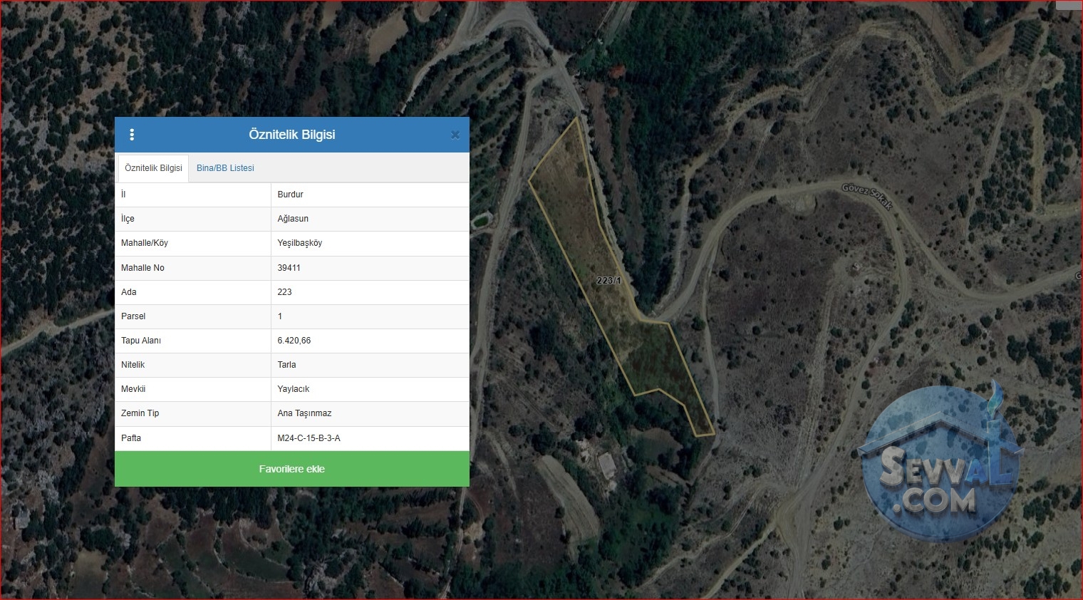This screenshot has width=1083, height=600.
Task: Click the Öznitelik Bilgisi header title
Action: pyautogui.click(x=292, y=135)
